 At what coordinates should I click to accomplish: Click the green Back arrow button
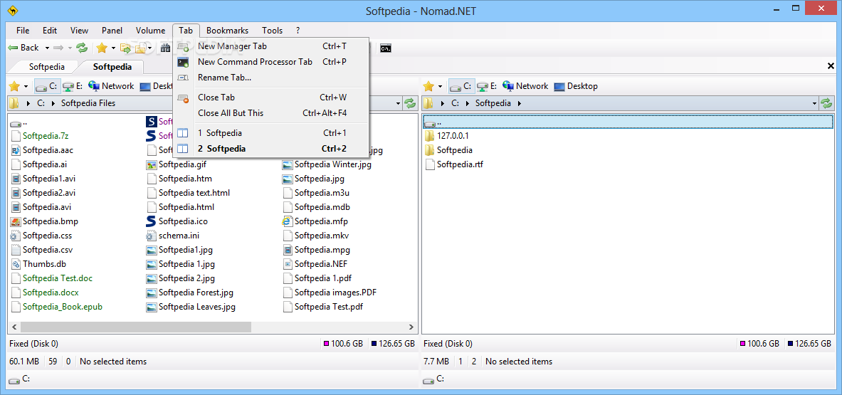pos(23,48)
